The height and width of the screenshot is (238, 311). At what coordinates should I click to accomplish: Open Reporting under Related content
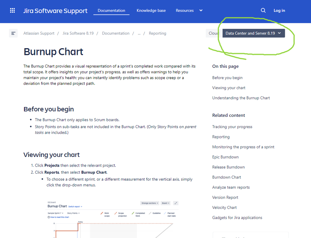click(221, 137)
